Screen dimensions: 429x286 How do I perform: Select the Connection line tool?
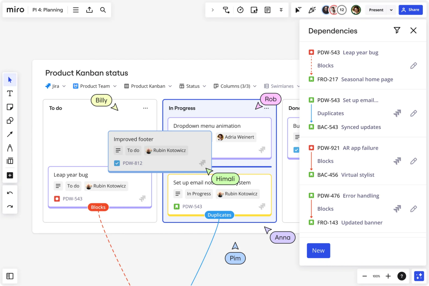pos(10,134)
